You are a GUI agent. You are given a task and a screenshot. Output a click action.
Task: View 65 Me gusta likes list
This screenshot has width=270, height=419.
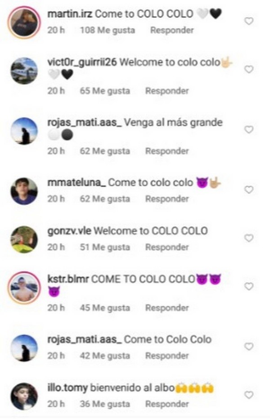pos(105,91)
